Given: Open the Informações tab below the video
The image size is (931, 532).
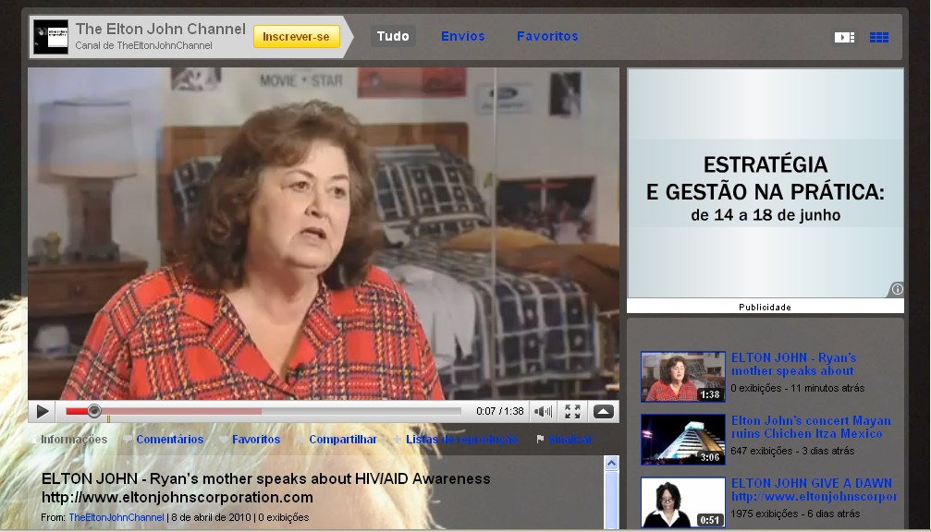Looking at the screenshot, I should [x=74, y=440].
